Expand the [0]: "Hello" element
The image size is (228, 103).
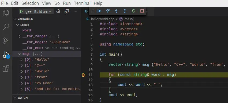[22, 60]
